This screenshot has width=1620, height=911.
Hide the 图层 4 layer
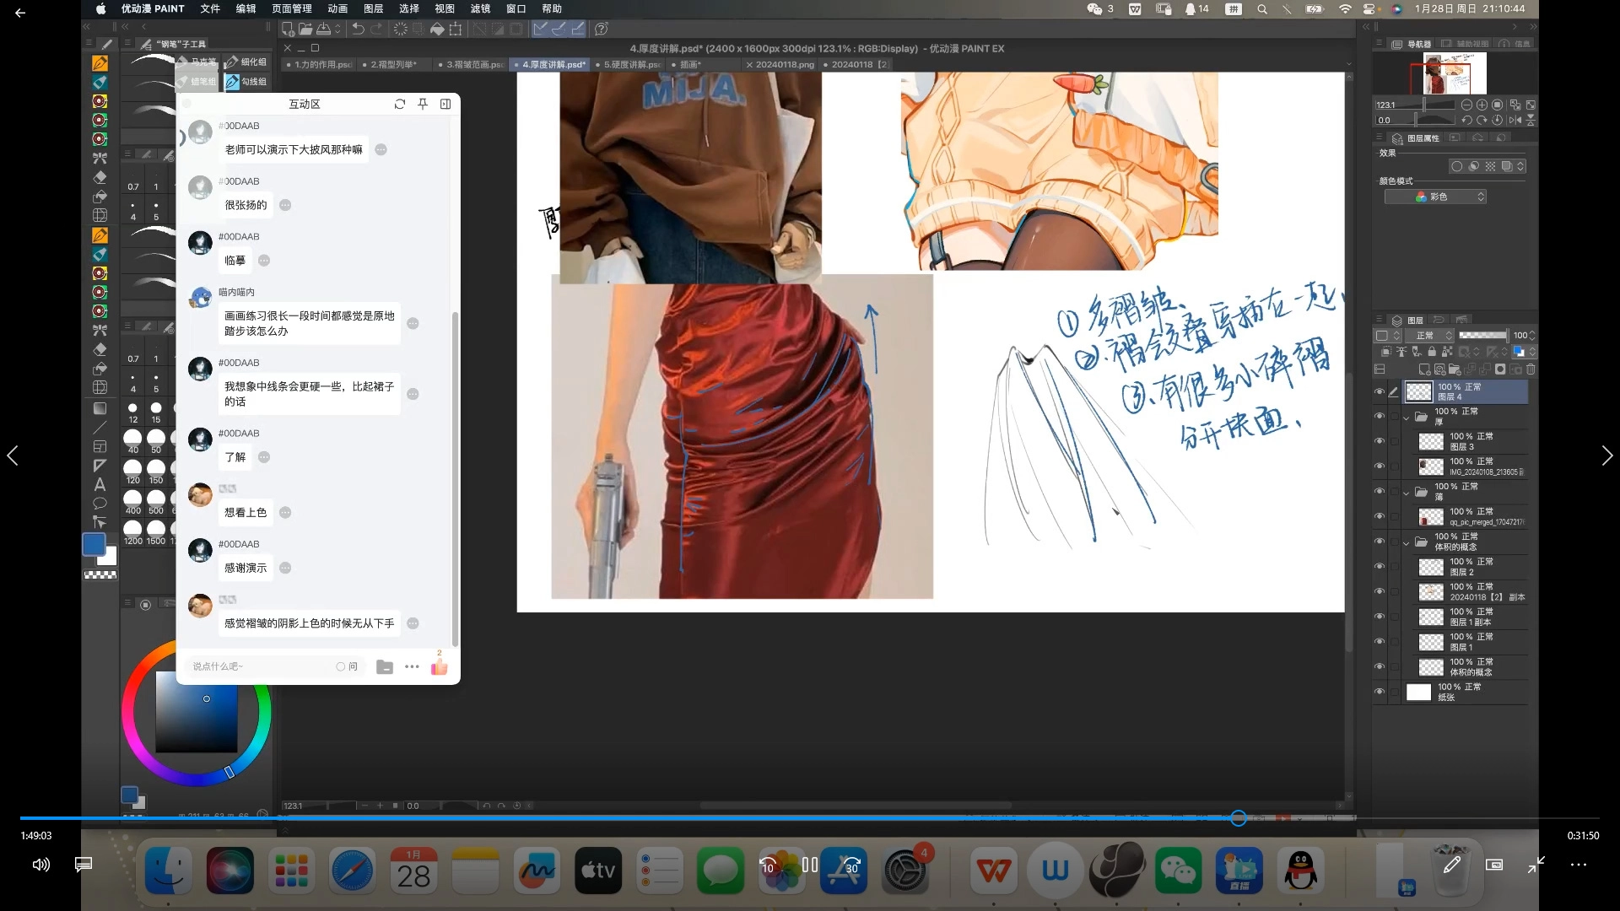(x=1380, y=391)
